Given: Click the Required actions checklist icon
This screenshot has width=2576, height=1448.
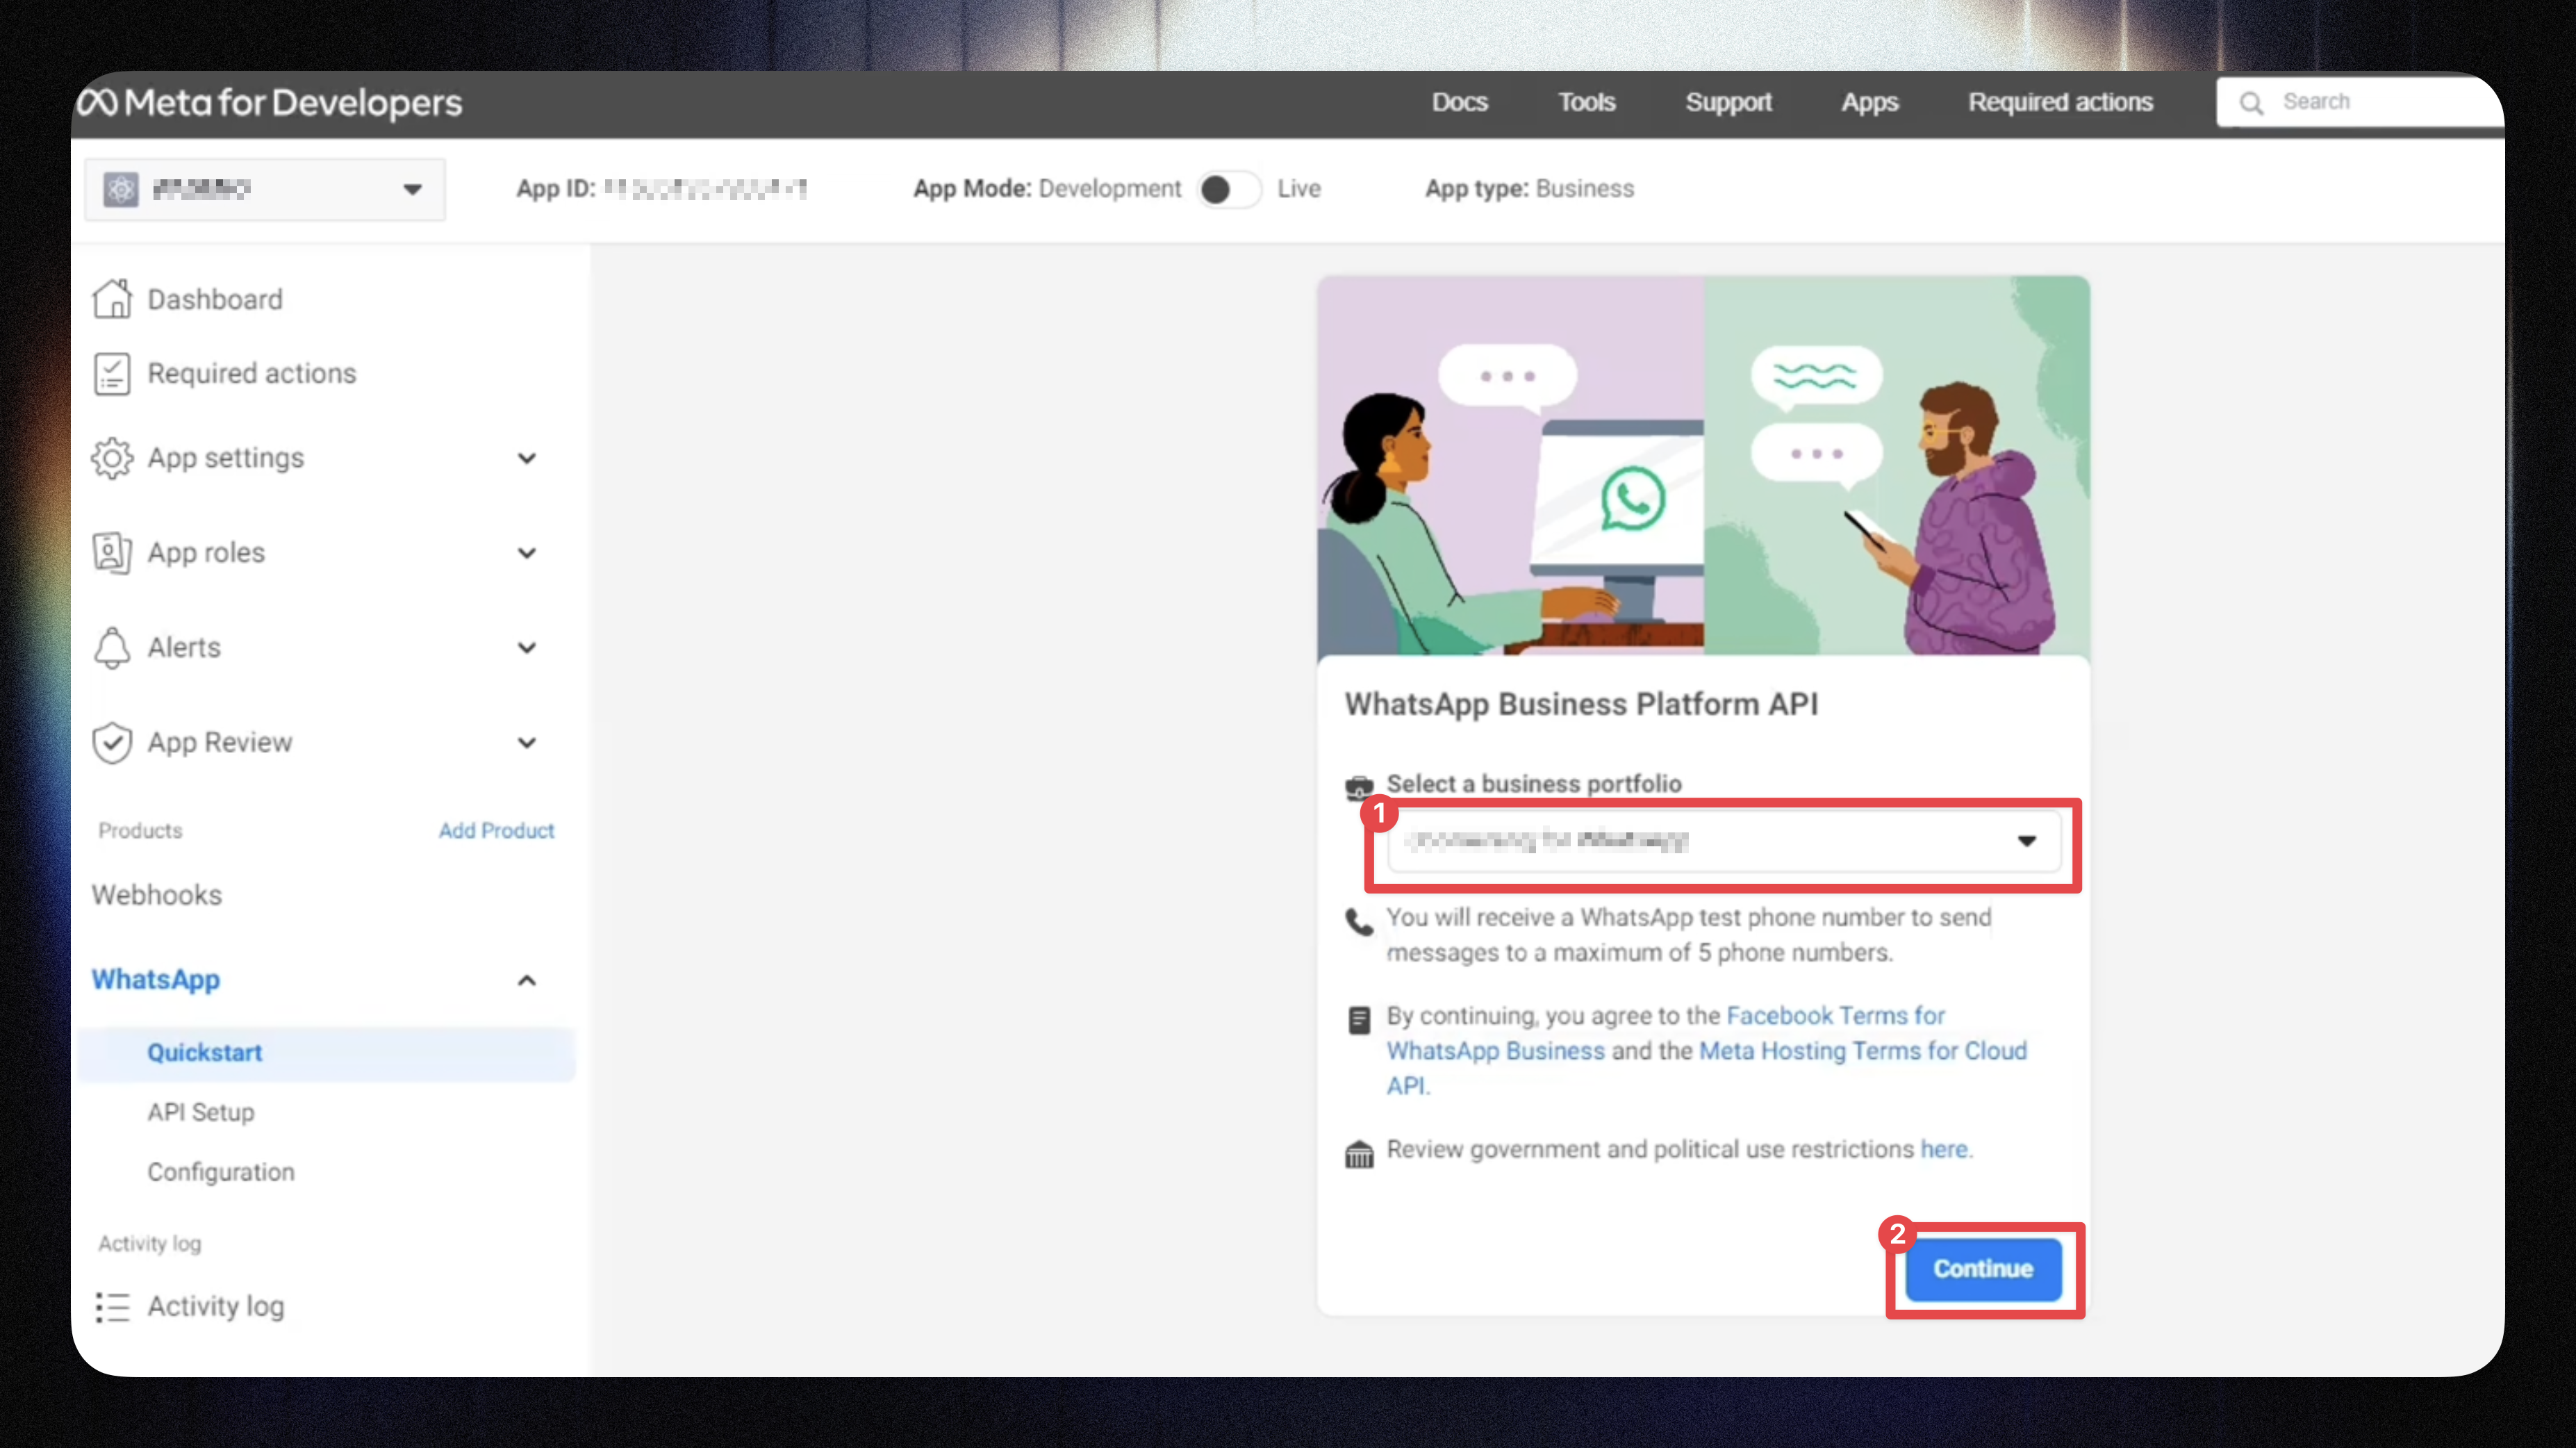Looking at the screenshot, I should click(112, 374).
